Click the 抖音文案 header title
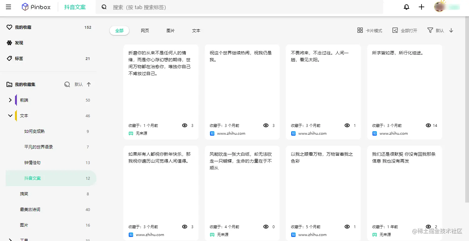 (75, 7)
